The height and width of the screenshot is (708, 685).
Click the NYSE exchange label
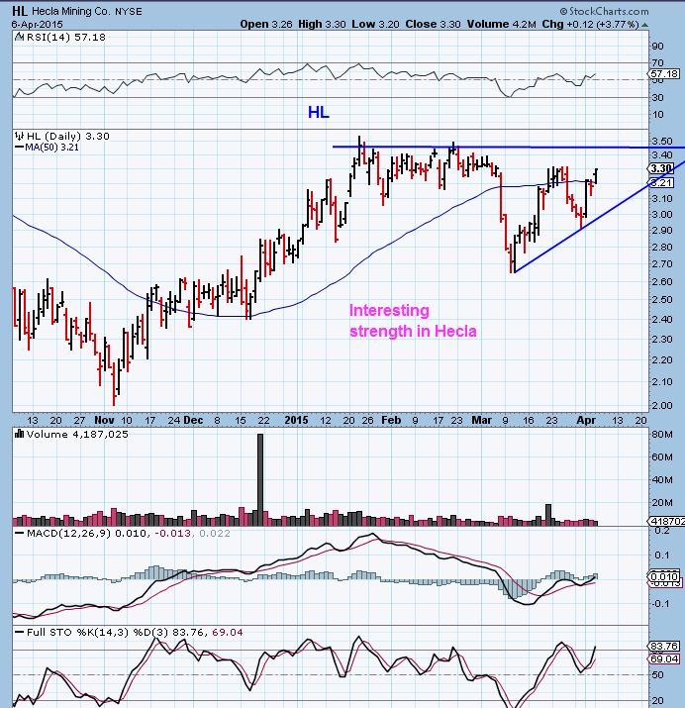pyautogui.click(x=128, y=11)
